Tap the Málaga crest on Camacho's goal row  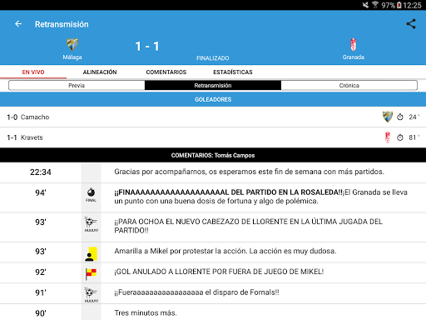pyautogui.click(x=388, y=117)
